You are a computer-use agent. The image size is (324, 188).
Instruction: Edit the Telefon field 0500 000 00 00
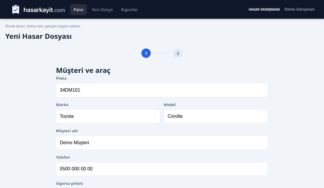point(162,169)
